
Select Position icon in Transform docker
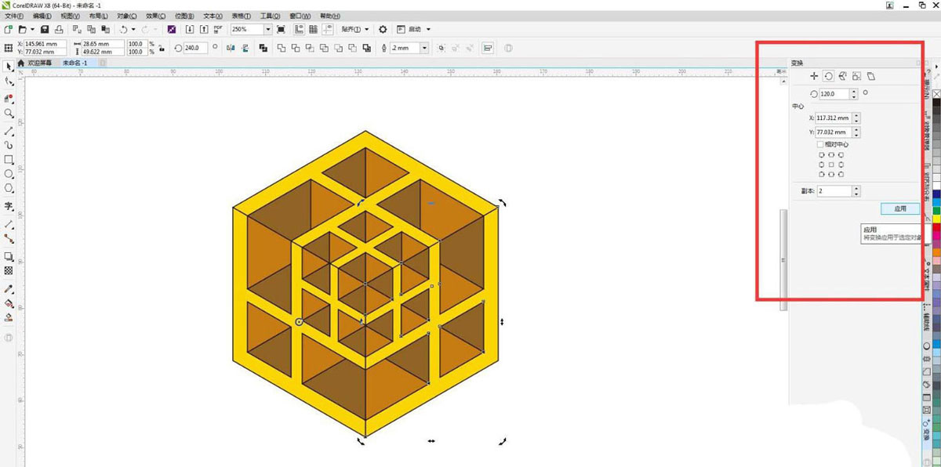(814, 76)
